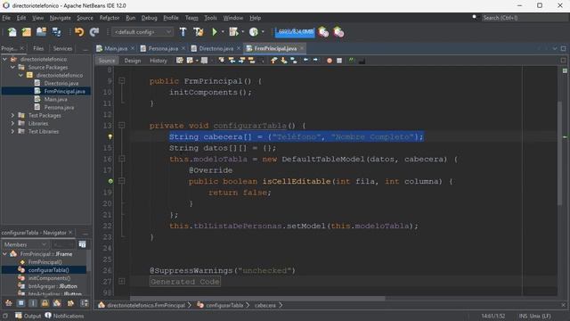Open the Refactor menu
The width and height of the screenshot is (570, 321).
109,18
